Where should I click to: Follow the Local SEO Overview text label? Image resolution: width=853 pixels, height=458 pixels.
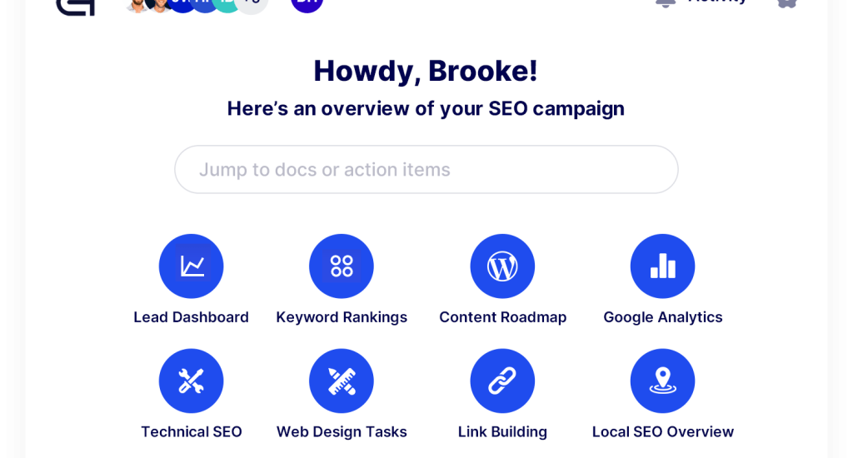[663, 431]
